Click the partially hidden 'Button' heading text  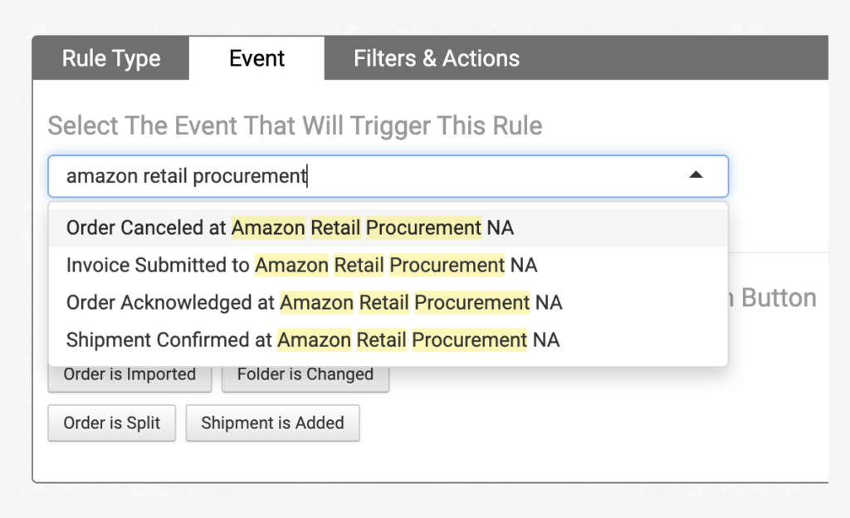pyautogui.click(x=779, y=298)
